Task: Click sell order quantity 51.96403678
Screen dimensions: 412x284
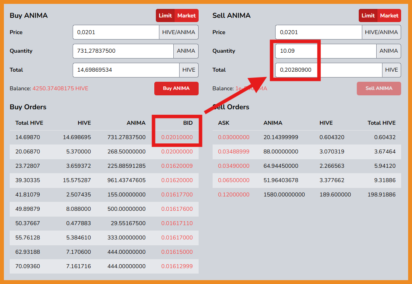Action: pyautogui.click(x=281, y=180)
